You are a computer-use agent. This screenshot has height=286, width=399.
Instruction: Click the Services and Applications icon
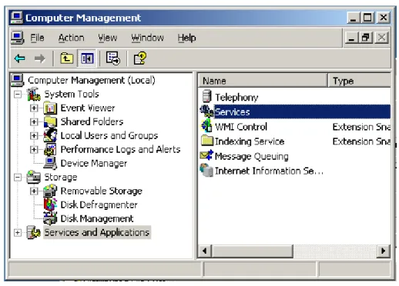[x=34, y=232]
